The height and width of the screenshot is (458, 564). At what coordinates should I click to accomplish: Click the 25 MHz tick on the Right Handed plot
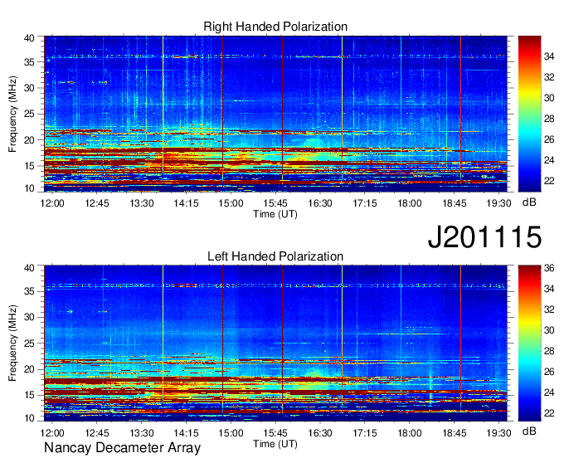coord(30,114)
